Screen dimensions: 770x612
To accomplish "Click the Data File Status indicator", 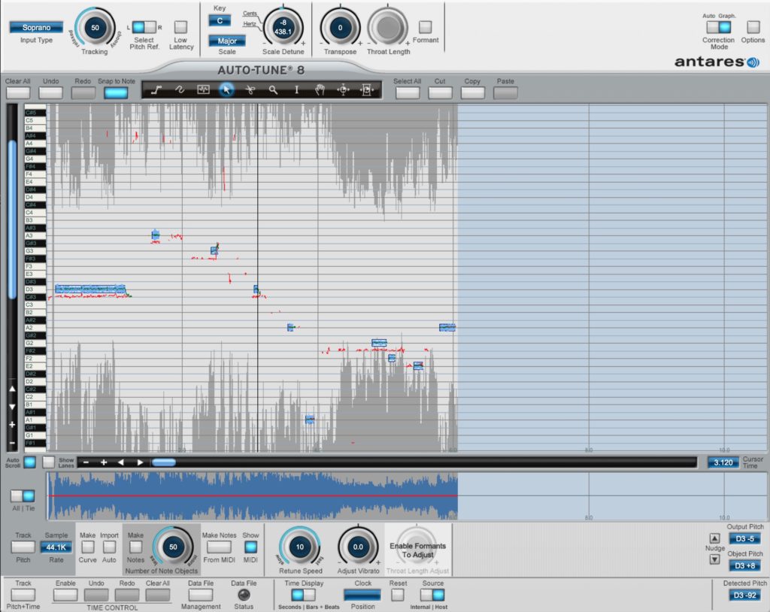I will 244,595.
